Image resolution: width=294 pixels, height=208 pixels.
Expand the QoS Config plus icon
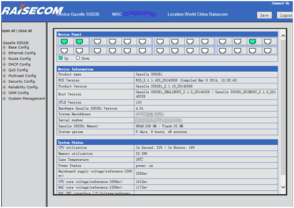tap(4, 70)
